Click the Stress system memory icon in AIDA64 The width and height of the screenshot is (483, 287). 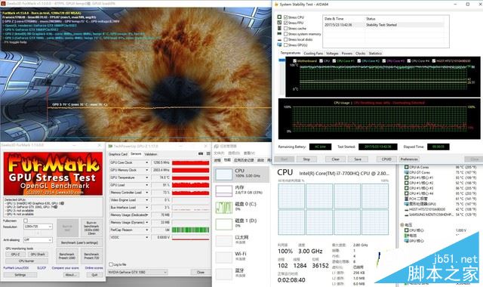(x=279, y=34)
